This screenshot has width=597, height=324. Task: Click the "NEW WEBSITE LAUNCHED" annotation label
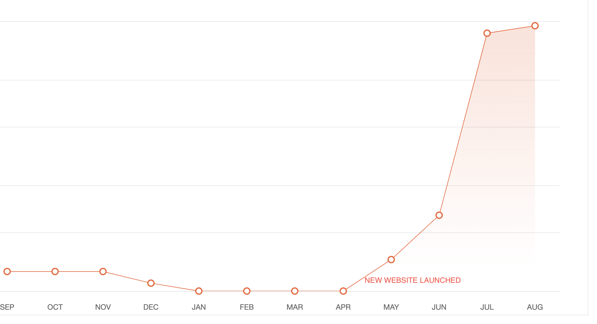coord(412,280)
